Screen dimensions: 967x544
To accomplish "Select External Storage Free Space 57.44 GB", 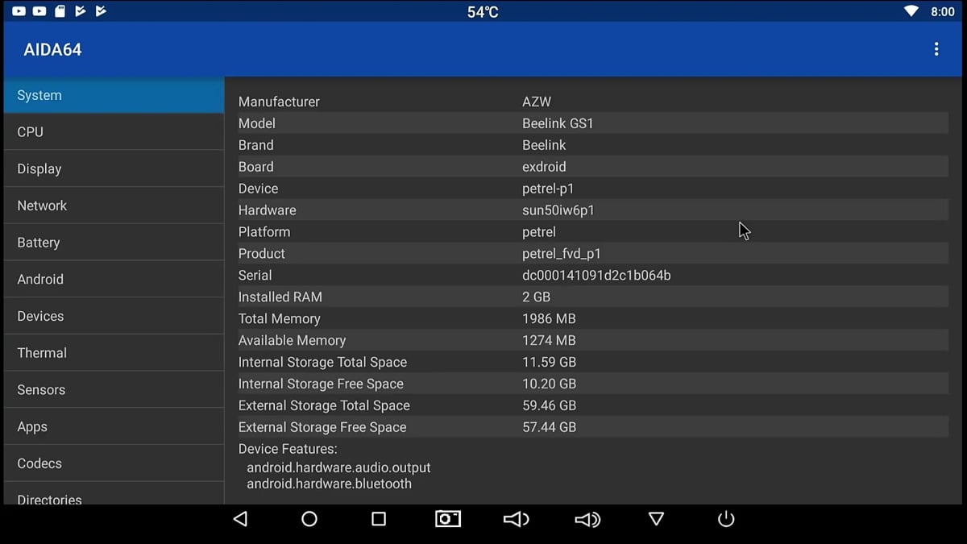I will click(550, 428).
